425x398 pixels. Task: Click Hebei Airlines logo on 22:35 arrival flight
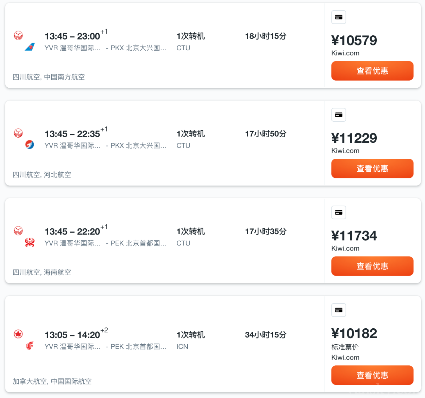[x=30, y=144]
